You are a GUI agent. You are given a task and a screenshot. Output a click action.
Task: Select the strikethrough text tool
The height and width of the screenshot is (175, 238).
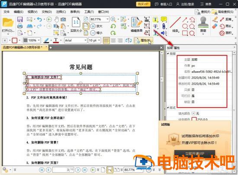[155, 26]
